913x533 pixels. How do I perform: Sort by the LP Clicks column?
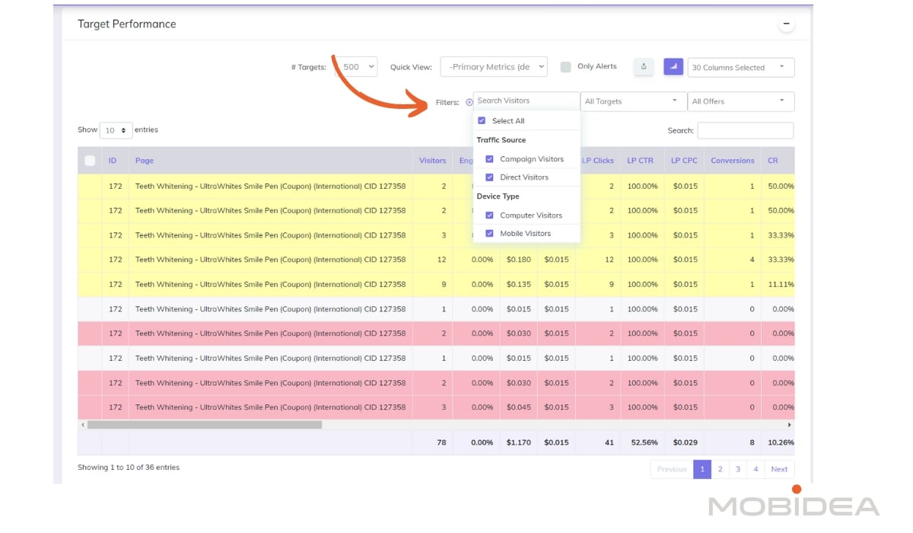pyautogui.click(x=598, y=161)
